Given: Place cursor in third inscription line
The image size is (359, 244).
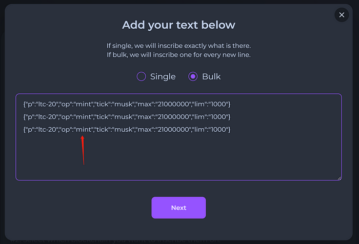Looking at the screenshot, I should click(127, 130).
